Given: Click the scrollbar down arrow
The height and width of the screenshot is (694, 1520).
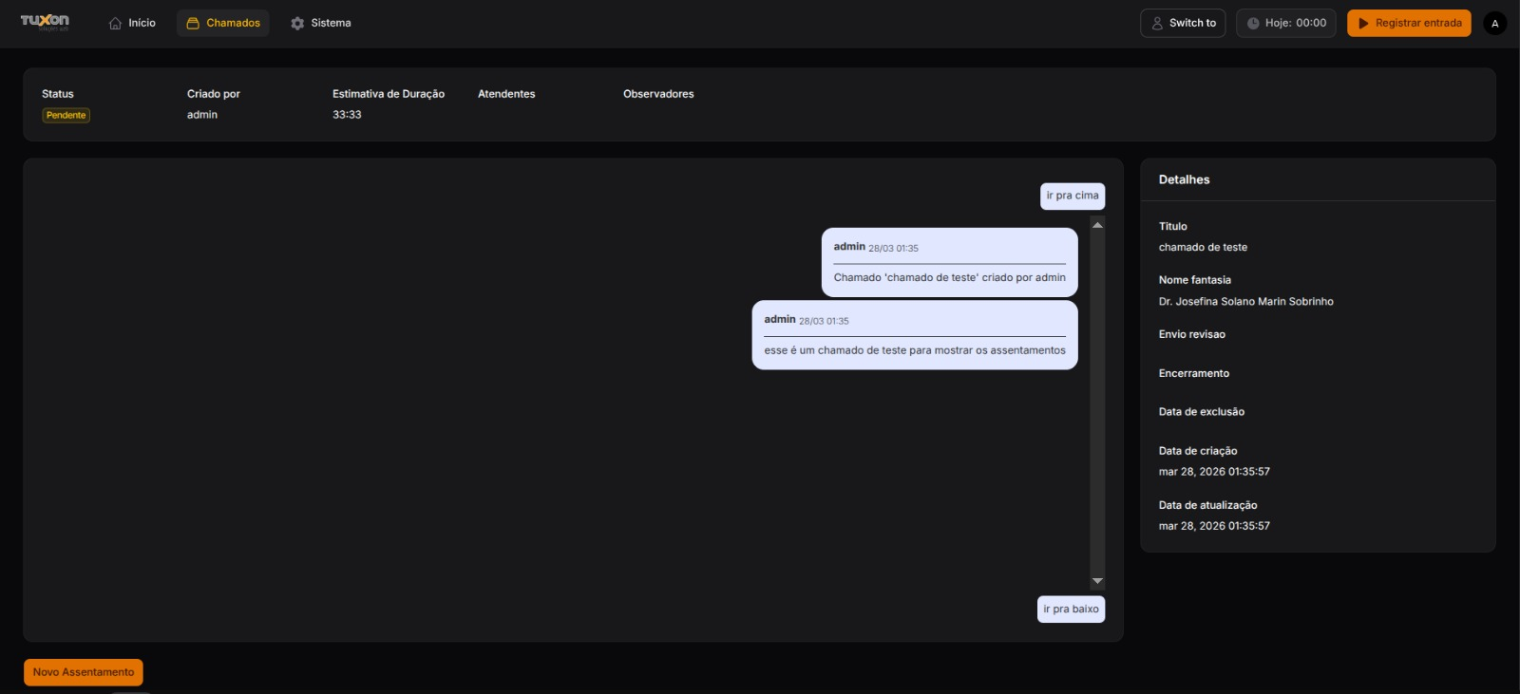Looking at the screenshot, I should [x=1097, y=581].
